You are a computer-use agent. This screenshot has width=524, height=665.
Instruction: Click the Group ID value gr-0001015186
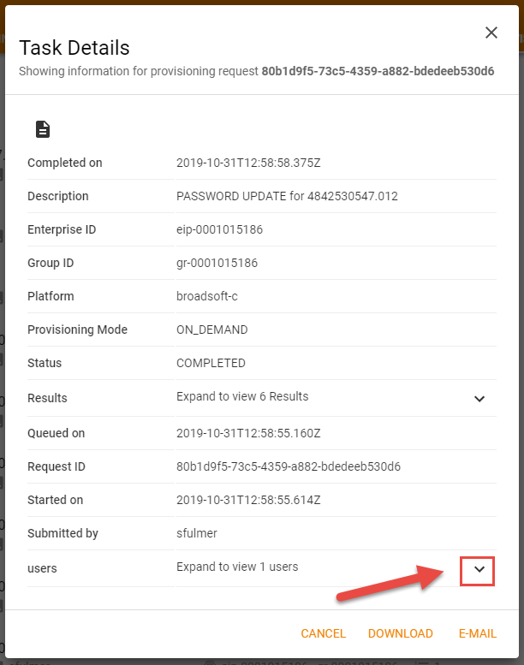(x=217, y=263)
